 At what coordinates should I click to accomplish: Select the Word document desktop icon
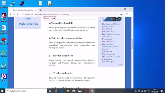(4, 29)
